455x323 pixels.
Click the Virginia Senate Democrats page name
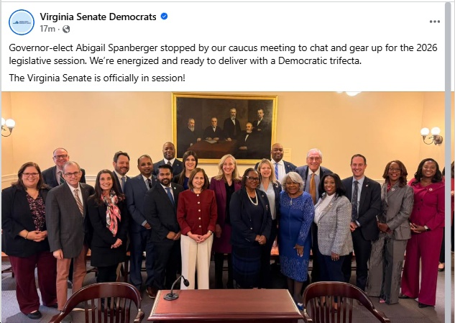pyautogui.click(x=98, y=17)
